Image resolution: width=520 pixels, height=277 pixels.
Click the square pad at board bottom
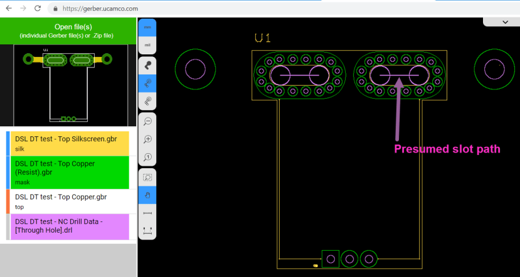click(x=331, y=259)
